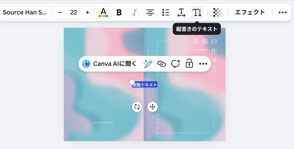Toggle bulleted list formatting
This screenshot has width=294, height=149.
point(166,12)
